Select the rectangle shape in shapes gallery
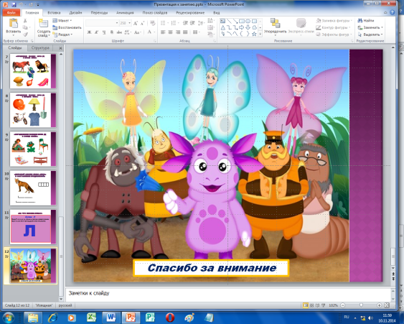Screen dimensions: 404x324 pyautogui.click(x=242, y=21)
